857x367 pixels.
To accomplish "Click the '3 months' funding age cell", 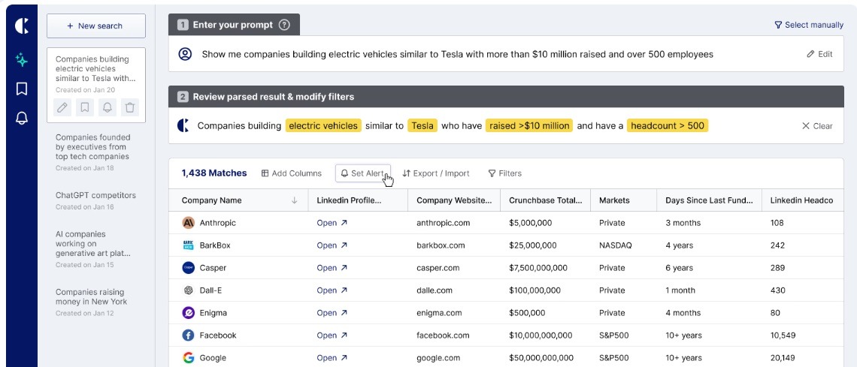I will (683, 222).
